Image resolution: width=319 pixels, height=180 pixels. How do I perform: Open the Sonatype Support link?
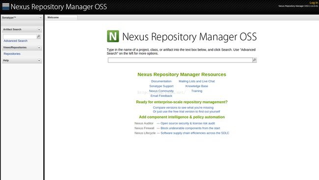(x=161, y=86)
